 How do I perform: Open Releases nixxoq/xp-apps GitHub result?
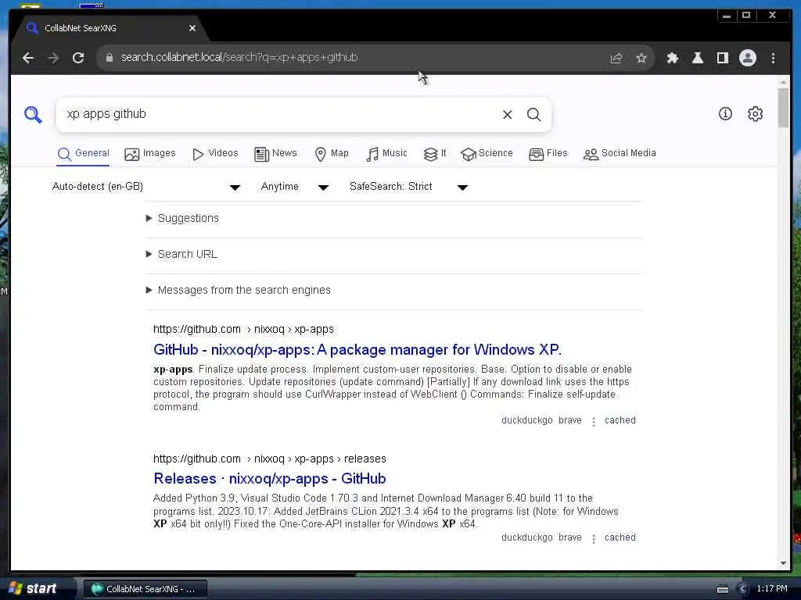point(270,479)
